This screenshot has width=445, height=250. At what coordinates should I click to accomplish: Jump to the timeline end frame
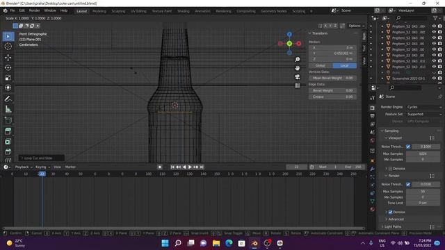click(202, 167)
